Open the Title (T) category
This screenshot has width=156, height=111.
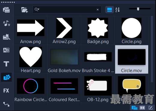(x=6, y=64)
